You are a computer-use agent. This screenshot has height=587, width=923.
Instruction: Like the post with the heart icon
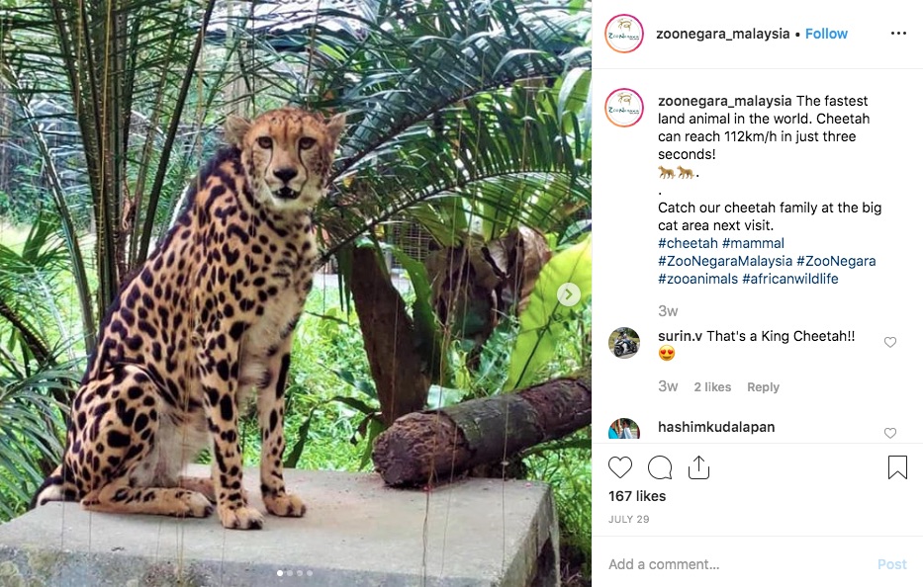620,467
